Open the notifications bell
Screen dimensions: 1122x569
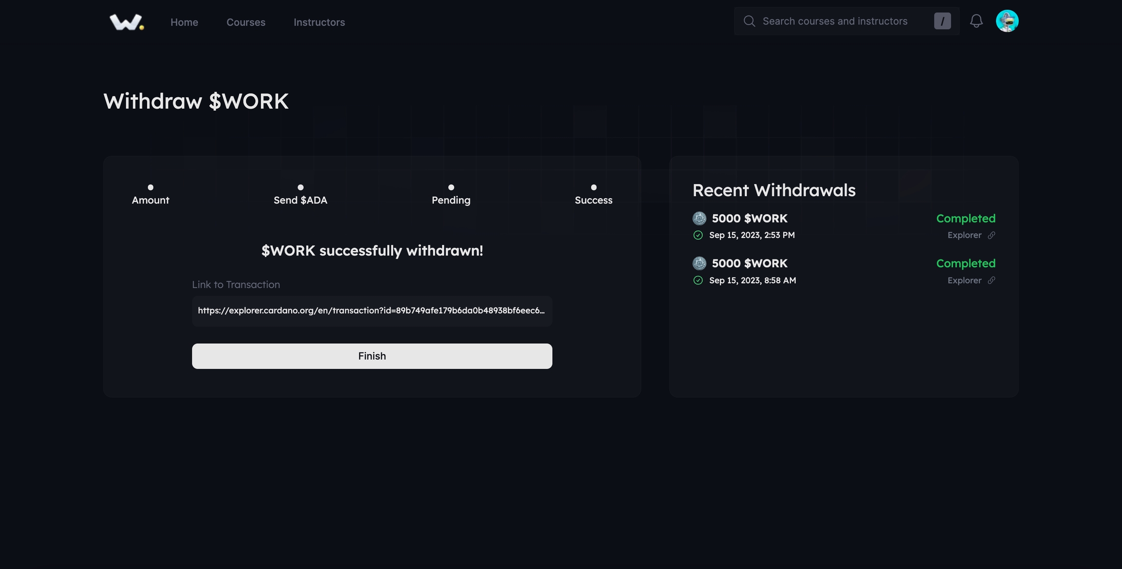(976, 21)
